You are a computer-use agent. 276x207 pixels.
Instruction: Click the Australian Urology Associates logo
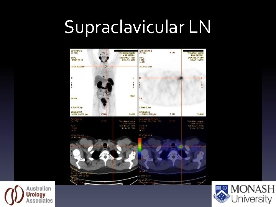click(28, 194)
